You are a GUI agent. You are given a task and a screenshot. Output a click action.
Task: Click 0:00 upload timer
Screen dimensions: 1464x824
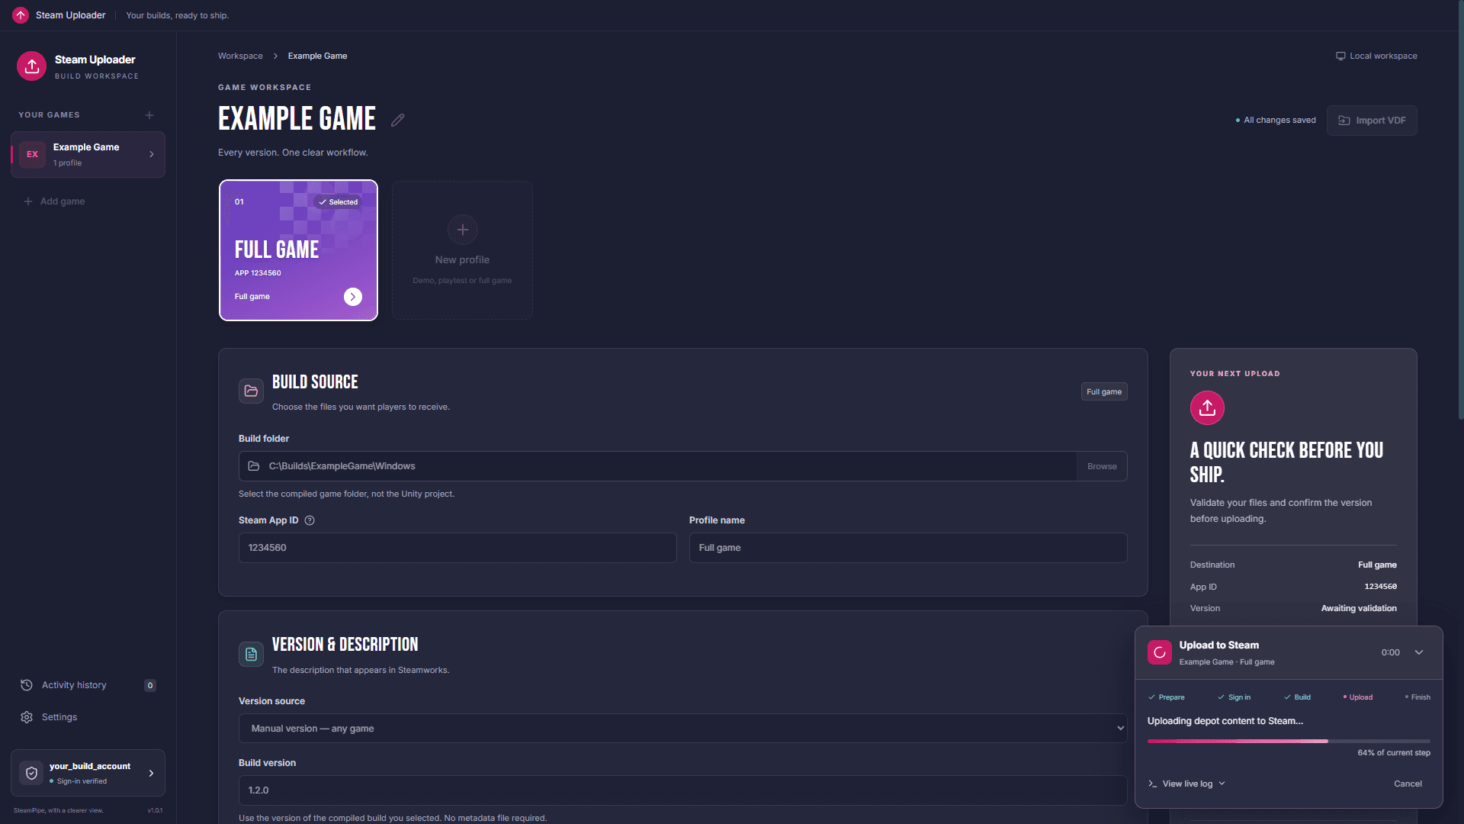(x=1390, y=652)
